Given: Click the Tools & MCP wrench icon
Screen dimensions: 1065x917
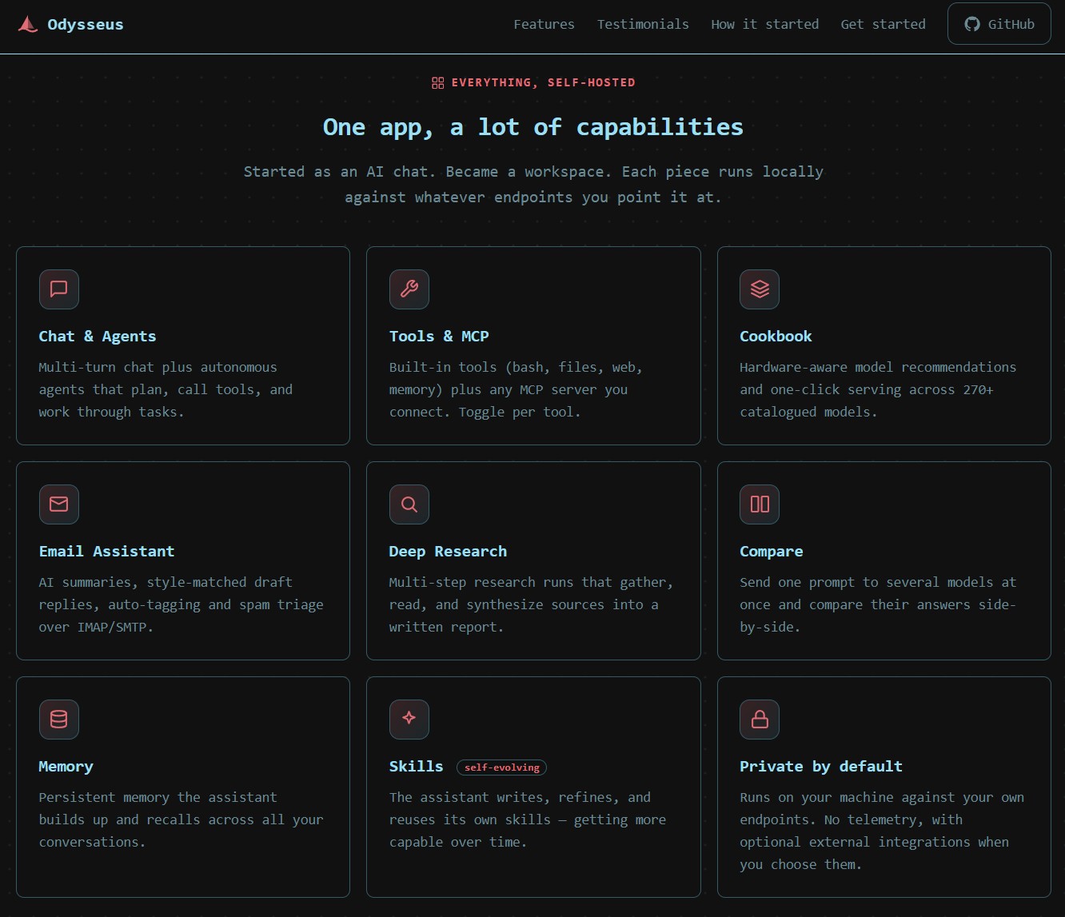Looking at the screenshot, I should [x=409, y=289].
